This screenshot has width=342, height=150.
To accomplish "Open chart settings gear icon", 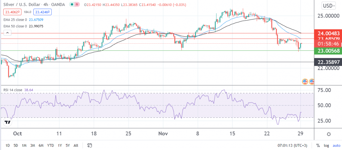I will coord(329,134).
